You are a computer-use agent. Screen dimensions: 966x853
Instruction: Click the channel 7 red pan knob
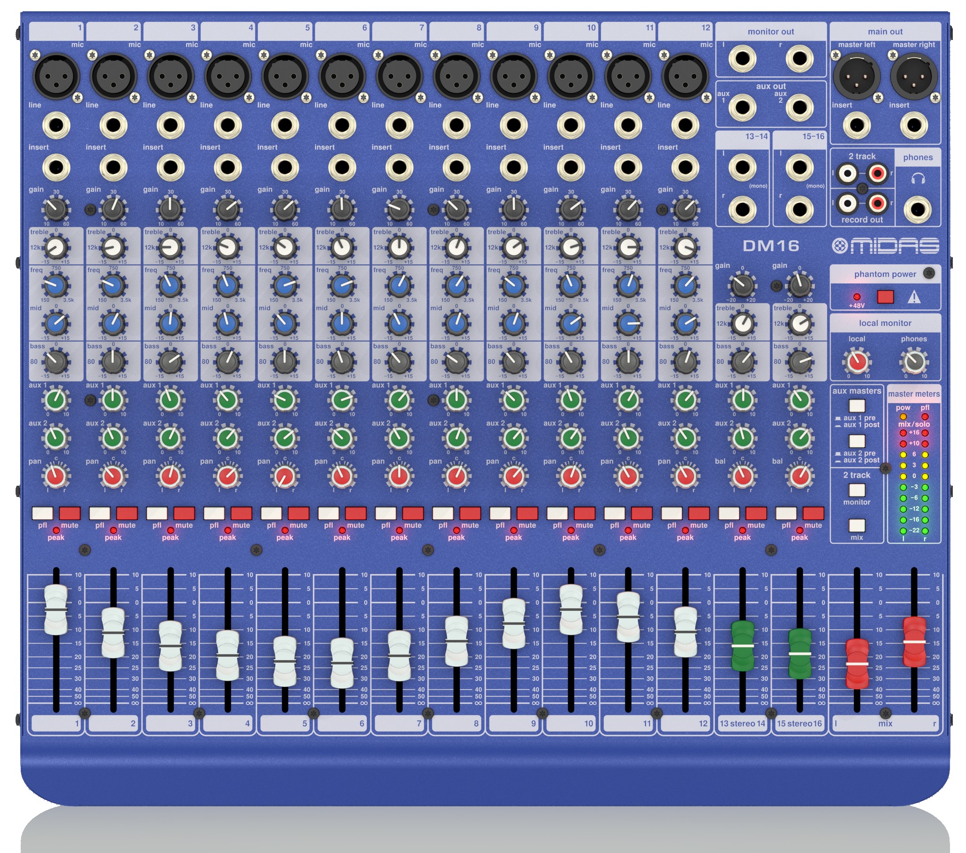(x=399, y=476)
